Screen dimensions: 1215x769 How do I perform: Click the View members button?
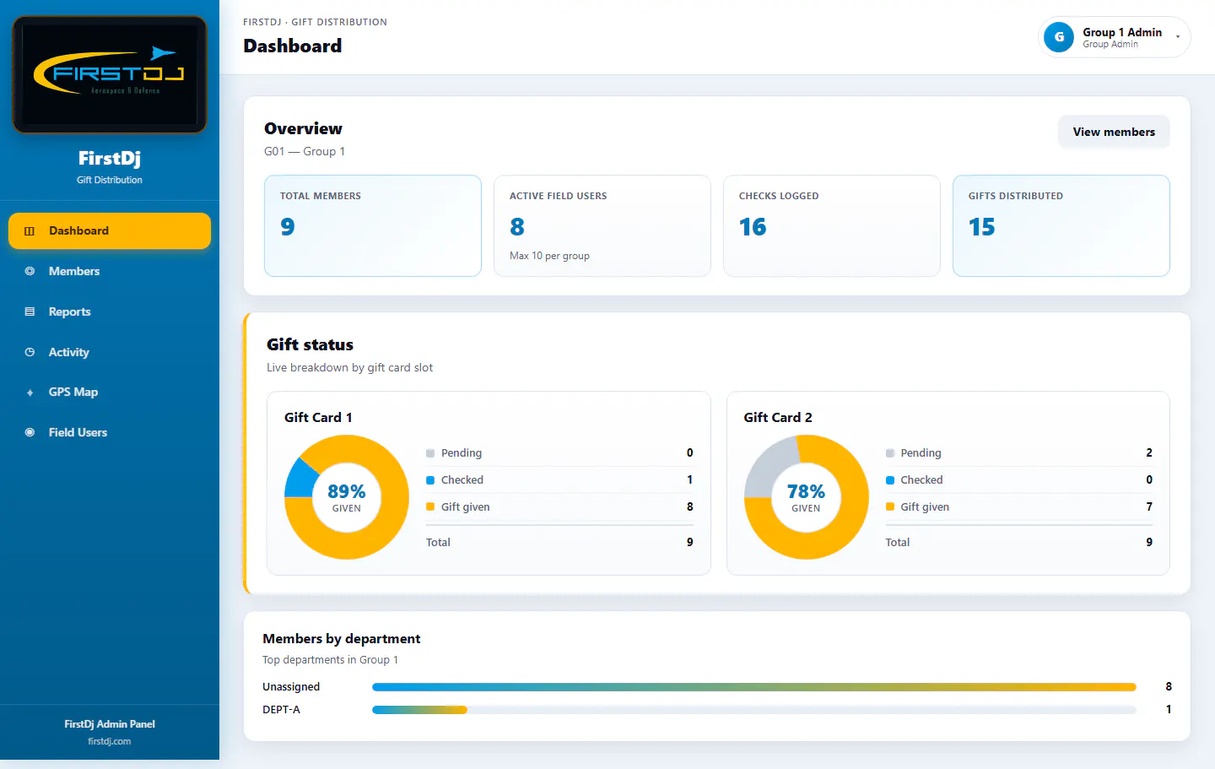pos(1114,132)
